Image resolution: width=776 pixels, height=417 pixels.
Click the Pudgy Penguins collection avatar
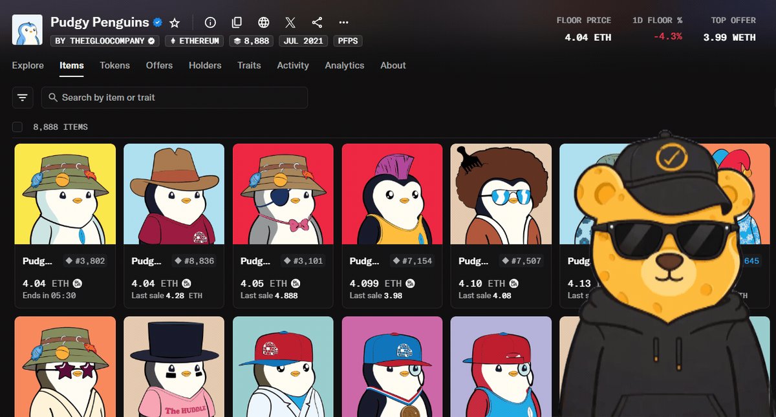pyautogui.click(x=27, y=30)
